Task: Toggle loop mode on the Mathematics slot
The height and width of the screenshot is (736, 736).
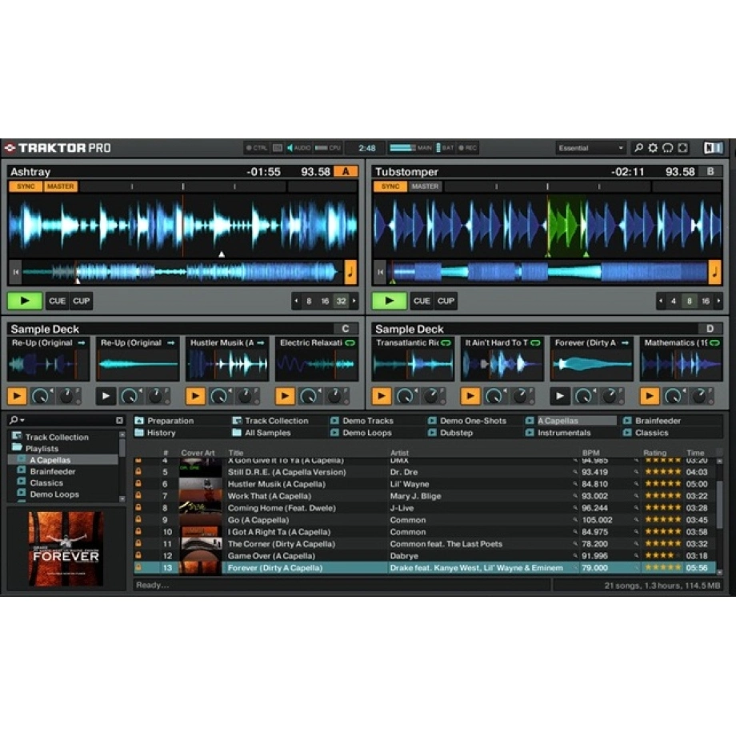Action: point(714,343)
